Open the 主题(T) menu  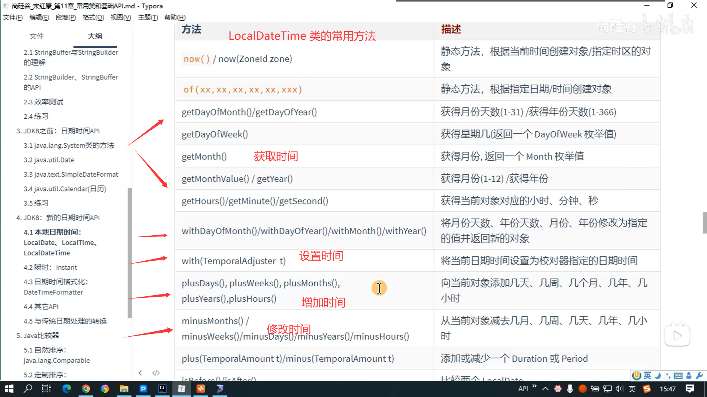pyautogui.click(x=148, y=17)
